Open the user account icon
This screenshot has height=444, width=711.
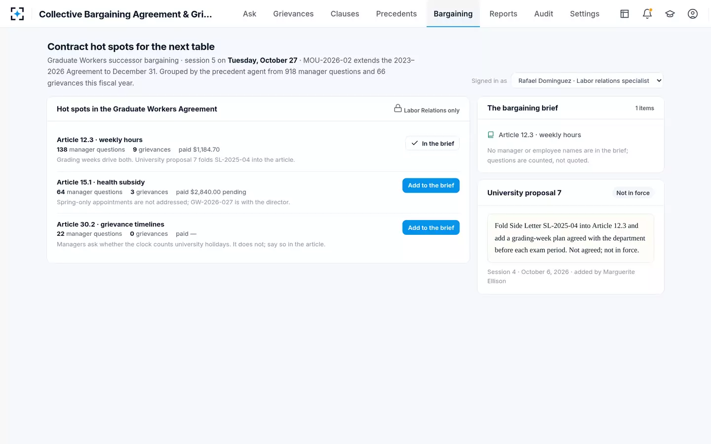click(693, 14)
